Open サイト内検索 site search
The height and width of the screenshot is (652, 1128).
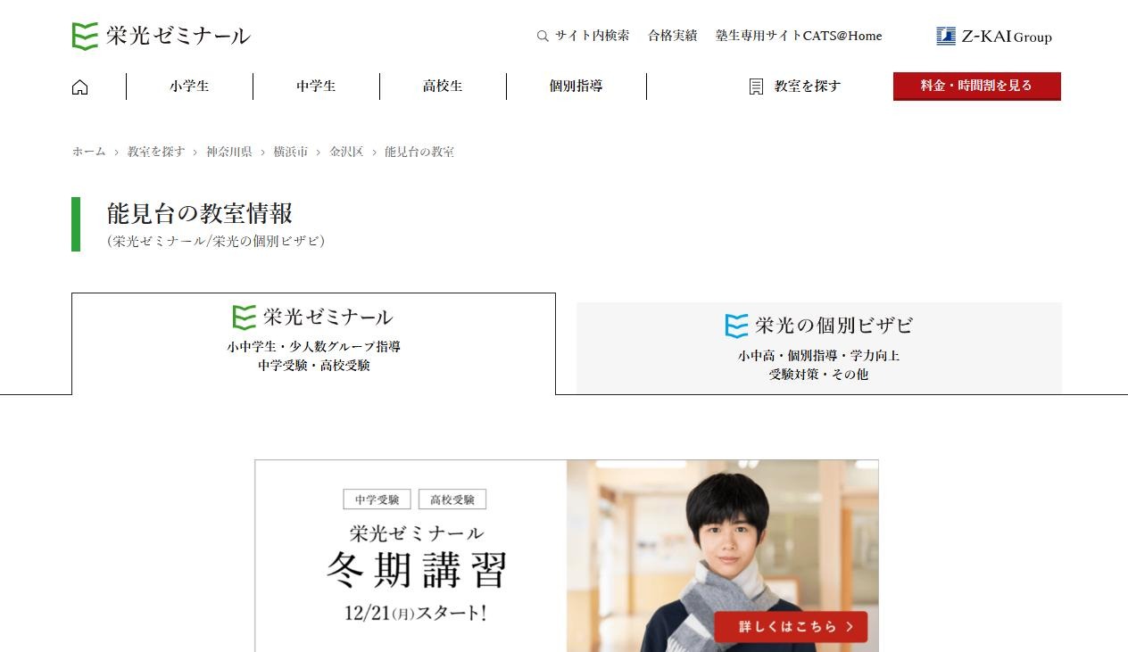click(x=592, y=36)
